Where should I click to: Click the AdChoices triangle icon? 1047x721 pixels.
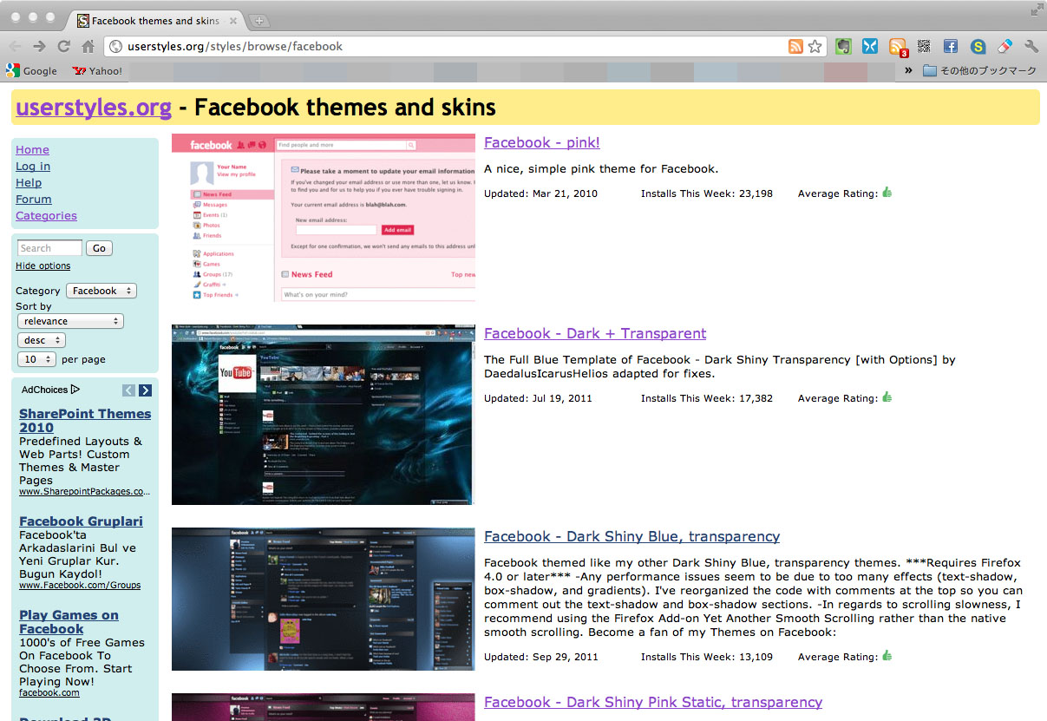pyautogui.click(x=75, y=390)
